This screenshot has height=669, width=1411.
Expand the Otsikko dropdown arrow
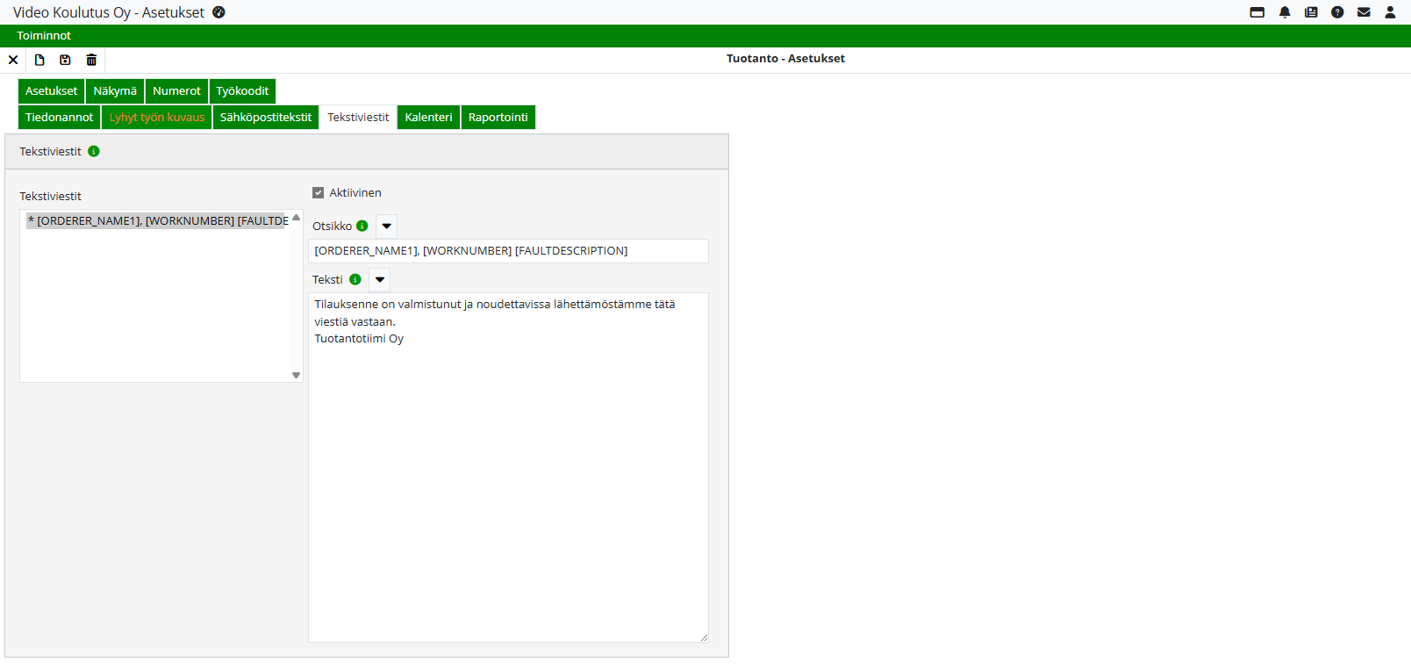point(386,227)
